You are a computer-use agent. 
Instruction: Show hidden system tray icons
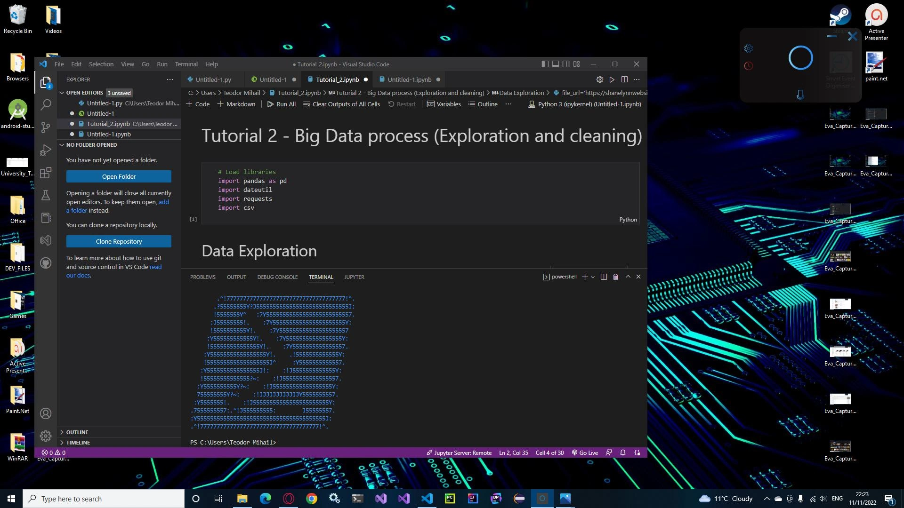(x=767, y=499)
